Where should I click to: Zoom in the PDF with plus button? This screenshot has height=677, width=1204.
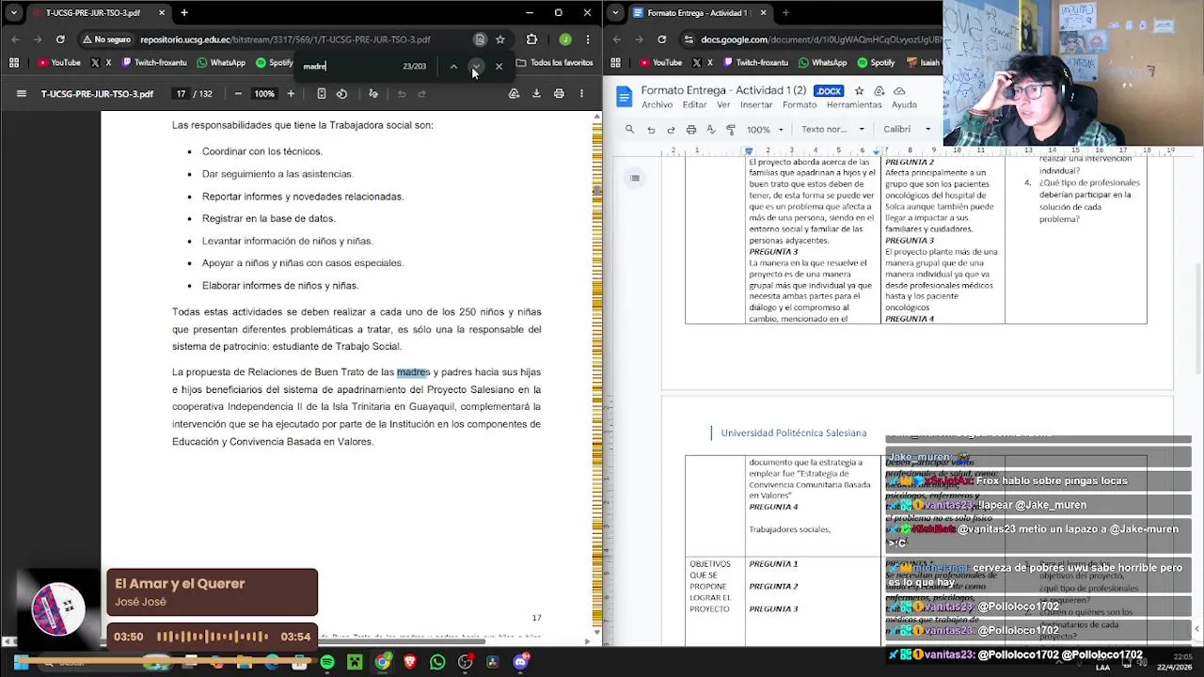[291, 94]
